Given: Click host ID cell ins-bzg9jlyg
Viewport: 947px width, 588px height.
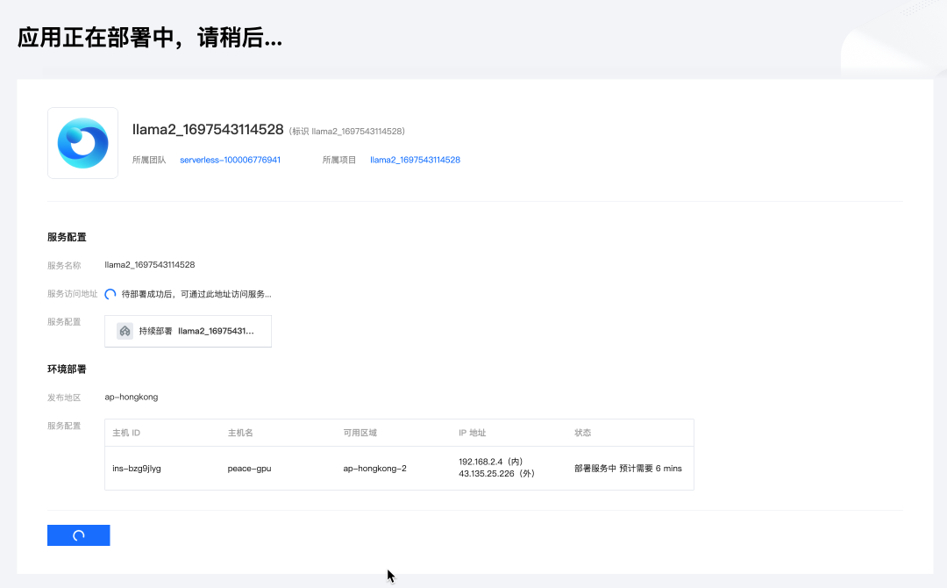Looking at the screenshot, I should (137, 469).
